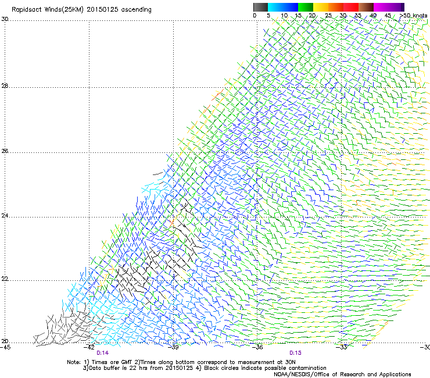Click the legend tick label '45'
Image resolution: width=430 pixels, height=378 pixels.
(388, 16)
